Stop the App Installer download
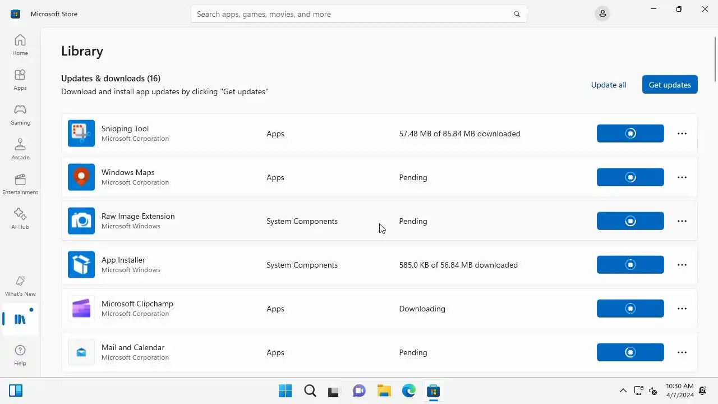Screen dimensions: 718x404 pos(630,265)
